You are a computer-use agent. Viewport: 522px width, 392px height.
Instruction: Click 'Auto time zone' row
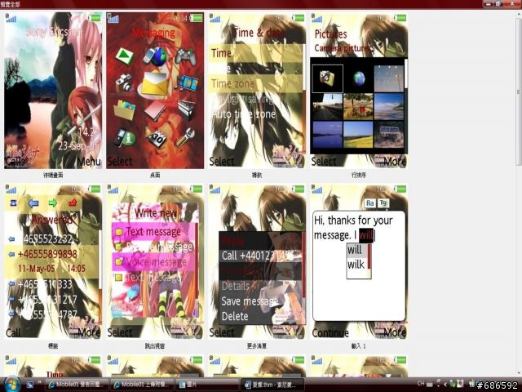click(255, 114)
